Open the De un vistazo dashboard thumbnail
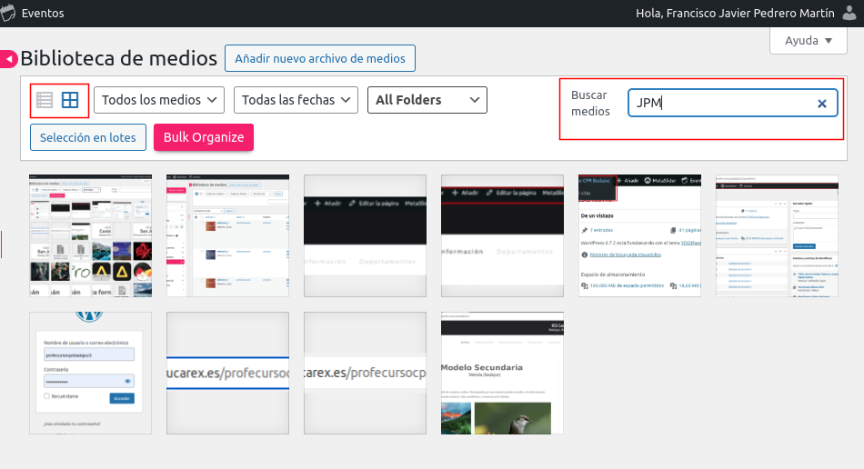Screen dimensions: 864x469 (x=639, y=235)
